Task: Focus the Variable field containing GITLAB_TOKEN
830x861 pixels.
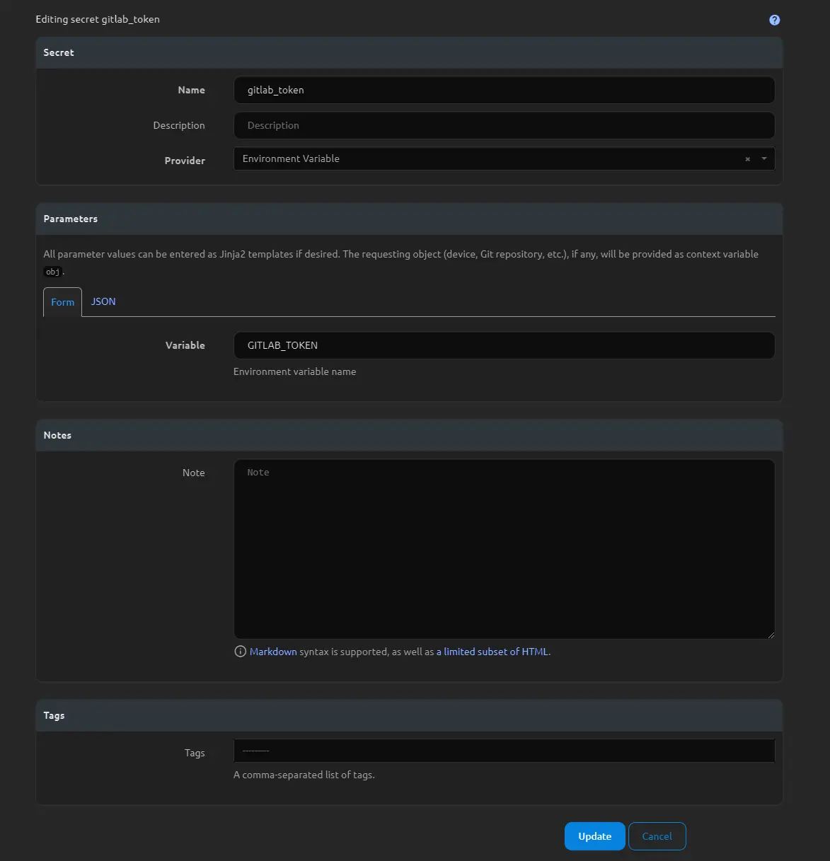Action: pyautogui.click(x=504, y=345)
